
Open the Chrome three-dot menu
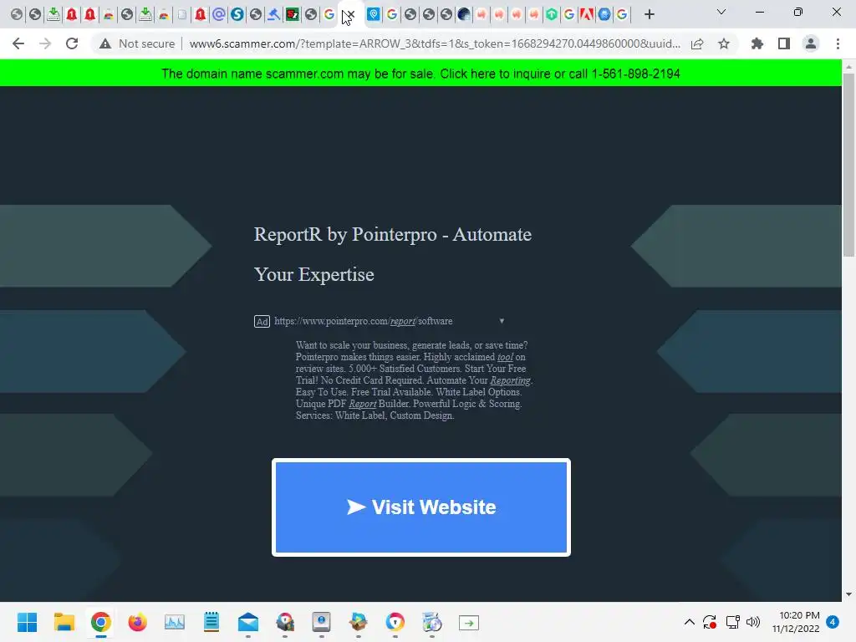(x=838, y=43)
